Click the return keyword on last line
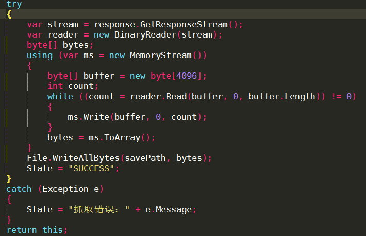Viewport: 366px width, 236px height. [22, 230]
